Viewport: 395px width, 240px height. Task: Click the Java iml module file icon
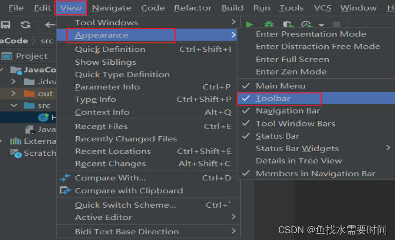[x=30, y=130]
